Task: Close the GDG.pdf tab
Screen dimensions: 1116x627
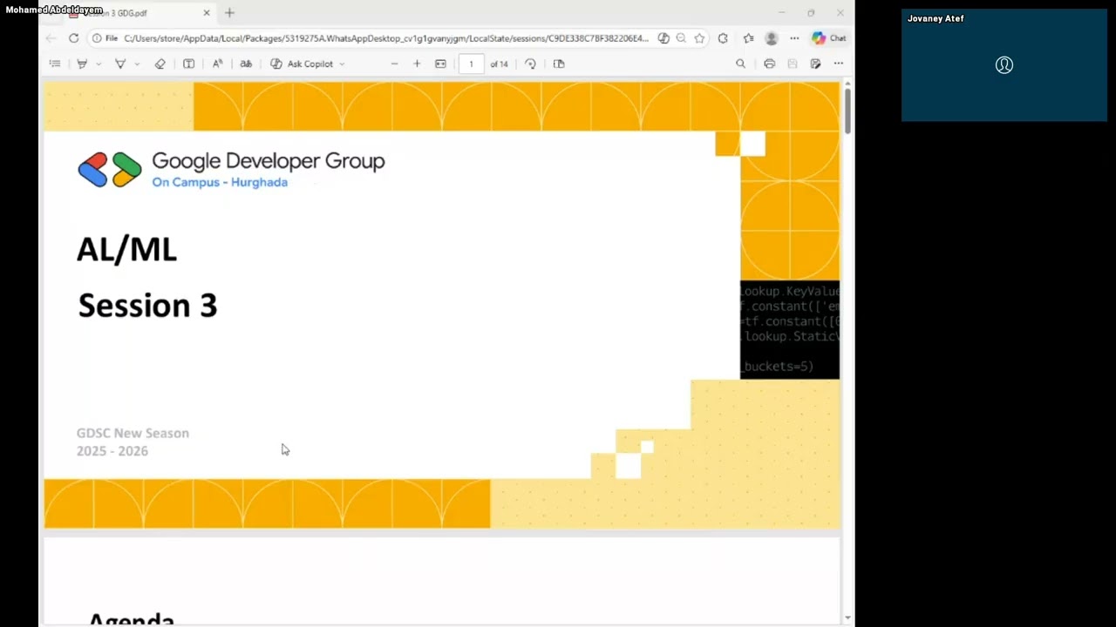Action: [x=207, y=13]
